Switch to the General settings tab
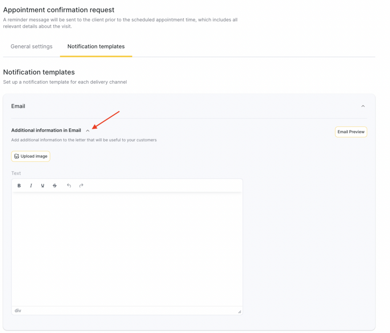This screenshot has width=390, height=333. tap(32, 46)
